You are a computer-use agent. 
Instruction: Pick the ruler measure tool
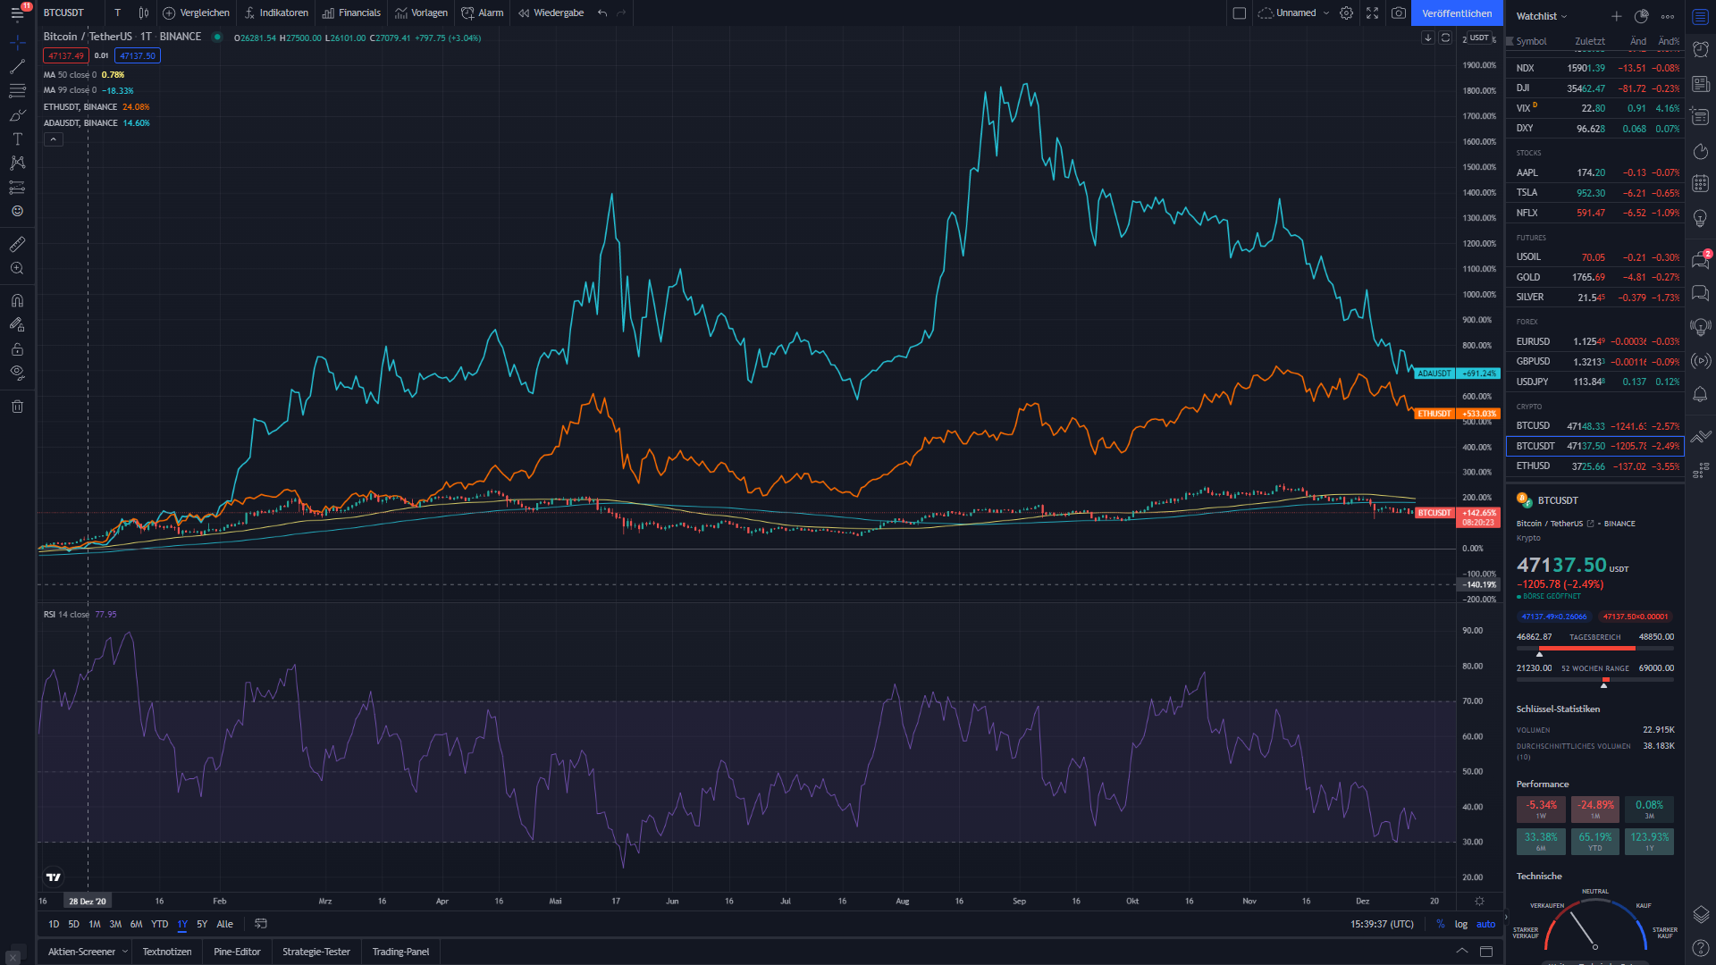17,244
